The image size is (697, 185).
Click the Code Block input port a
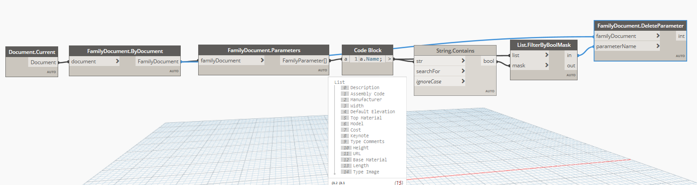346,59
